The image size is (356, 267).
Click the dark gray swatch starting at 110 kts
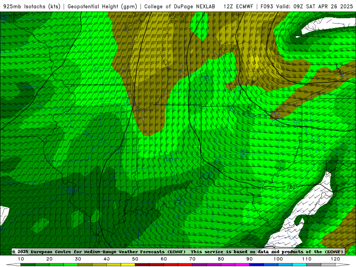pyautogui.click(x=314, y=265)
